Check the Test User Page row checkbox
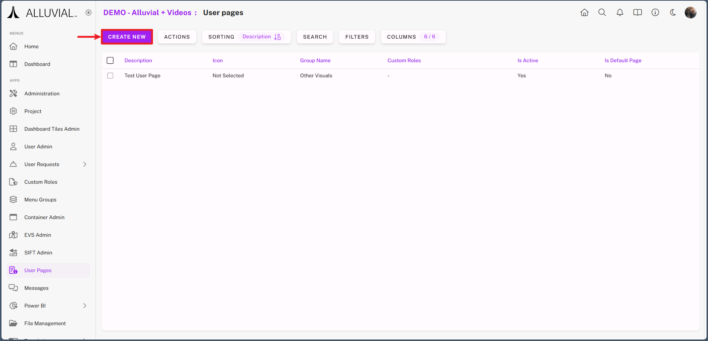Image resolution: width=708 pixels, height=341 pixels. [x=110, y=75]
